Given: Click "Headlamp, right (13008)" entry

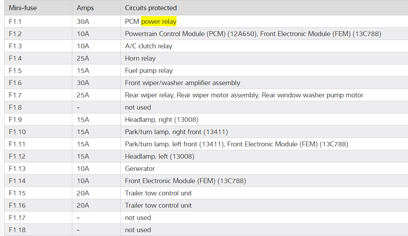Looking at the screenshot, I should pyautogui.click(x=162, y=120).
